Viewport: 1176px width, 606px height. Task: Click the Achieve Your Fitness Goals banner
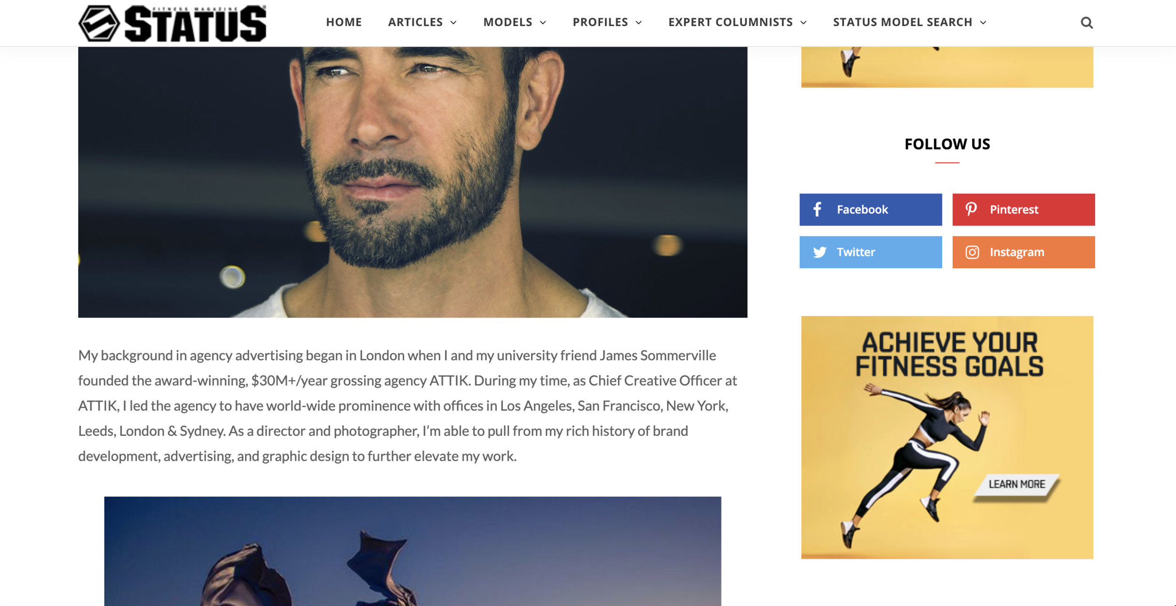click(947, 437)
